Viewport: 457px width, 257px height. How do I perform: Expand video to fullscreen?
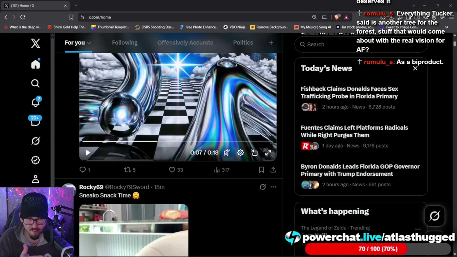click(268, 153)
